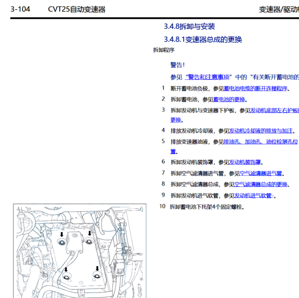Click the battery tray bolt diagram
The height and width of the screenshot is (298, 299).
point(80,251)
